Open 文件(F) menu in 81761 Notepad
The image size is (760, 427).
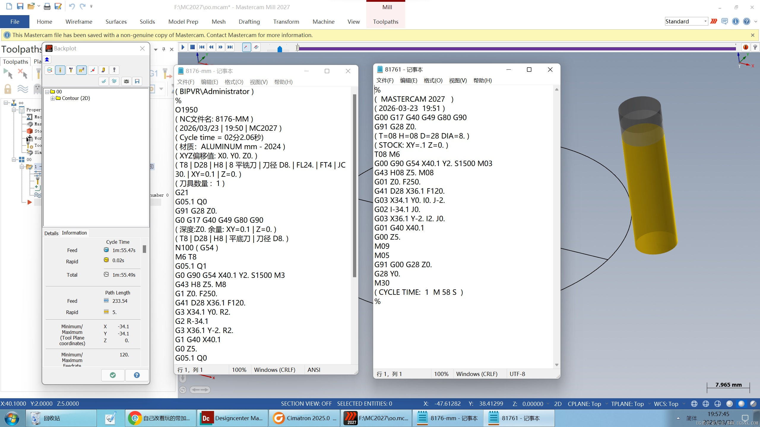click(385, 80)
